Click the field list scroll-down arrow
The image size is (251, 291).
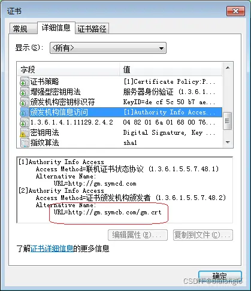coord(228,142)
